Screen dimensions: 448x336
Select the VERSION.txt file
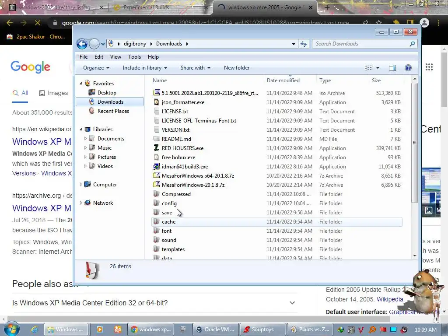point(175,129)
